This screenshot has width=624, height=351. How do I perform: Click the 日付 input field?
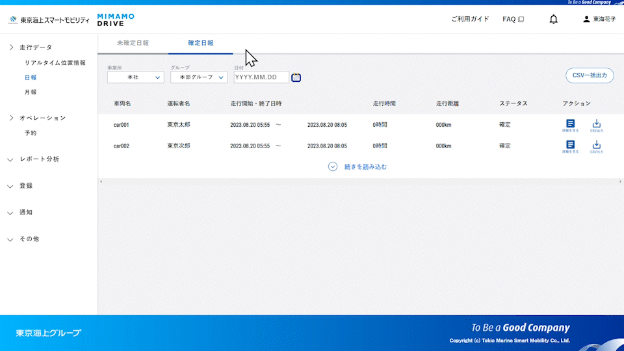261,77
